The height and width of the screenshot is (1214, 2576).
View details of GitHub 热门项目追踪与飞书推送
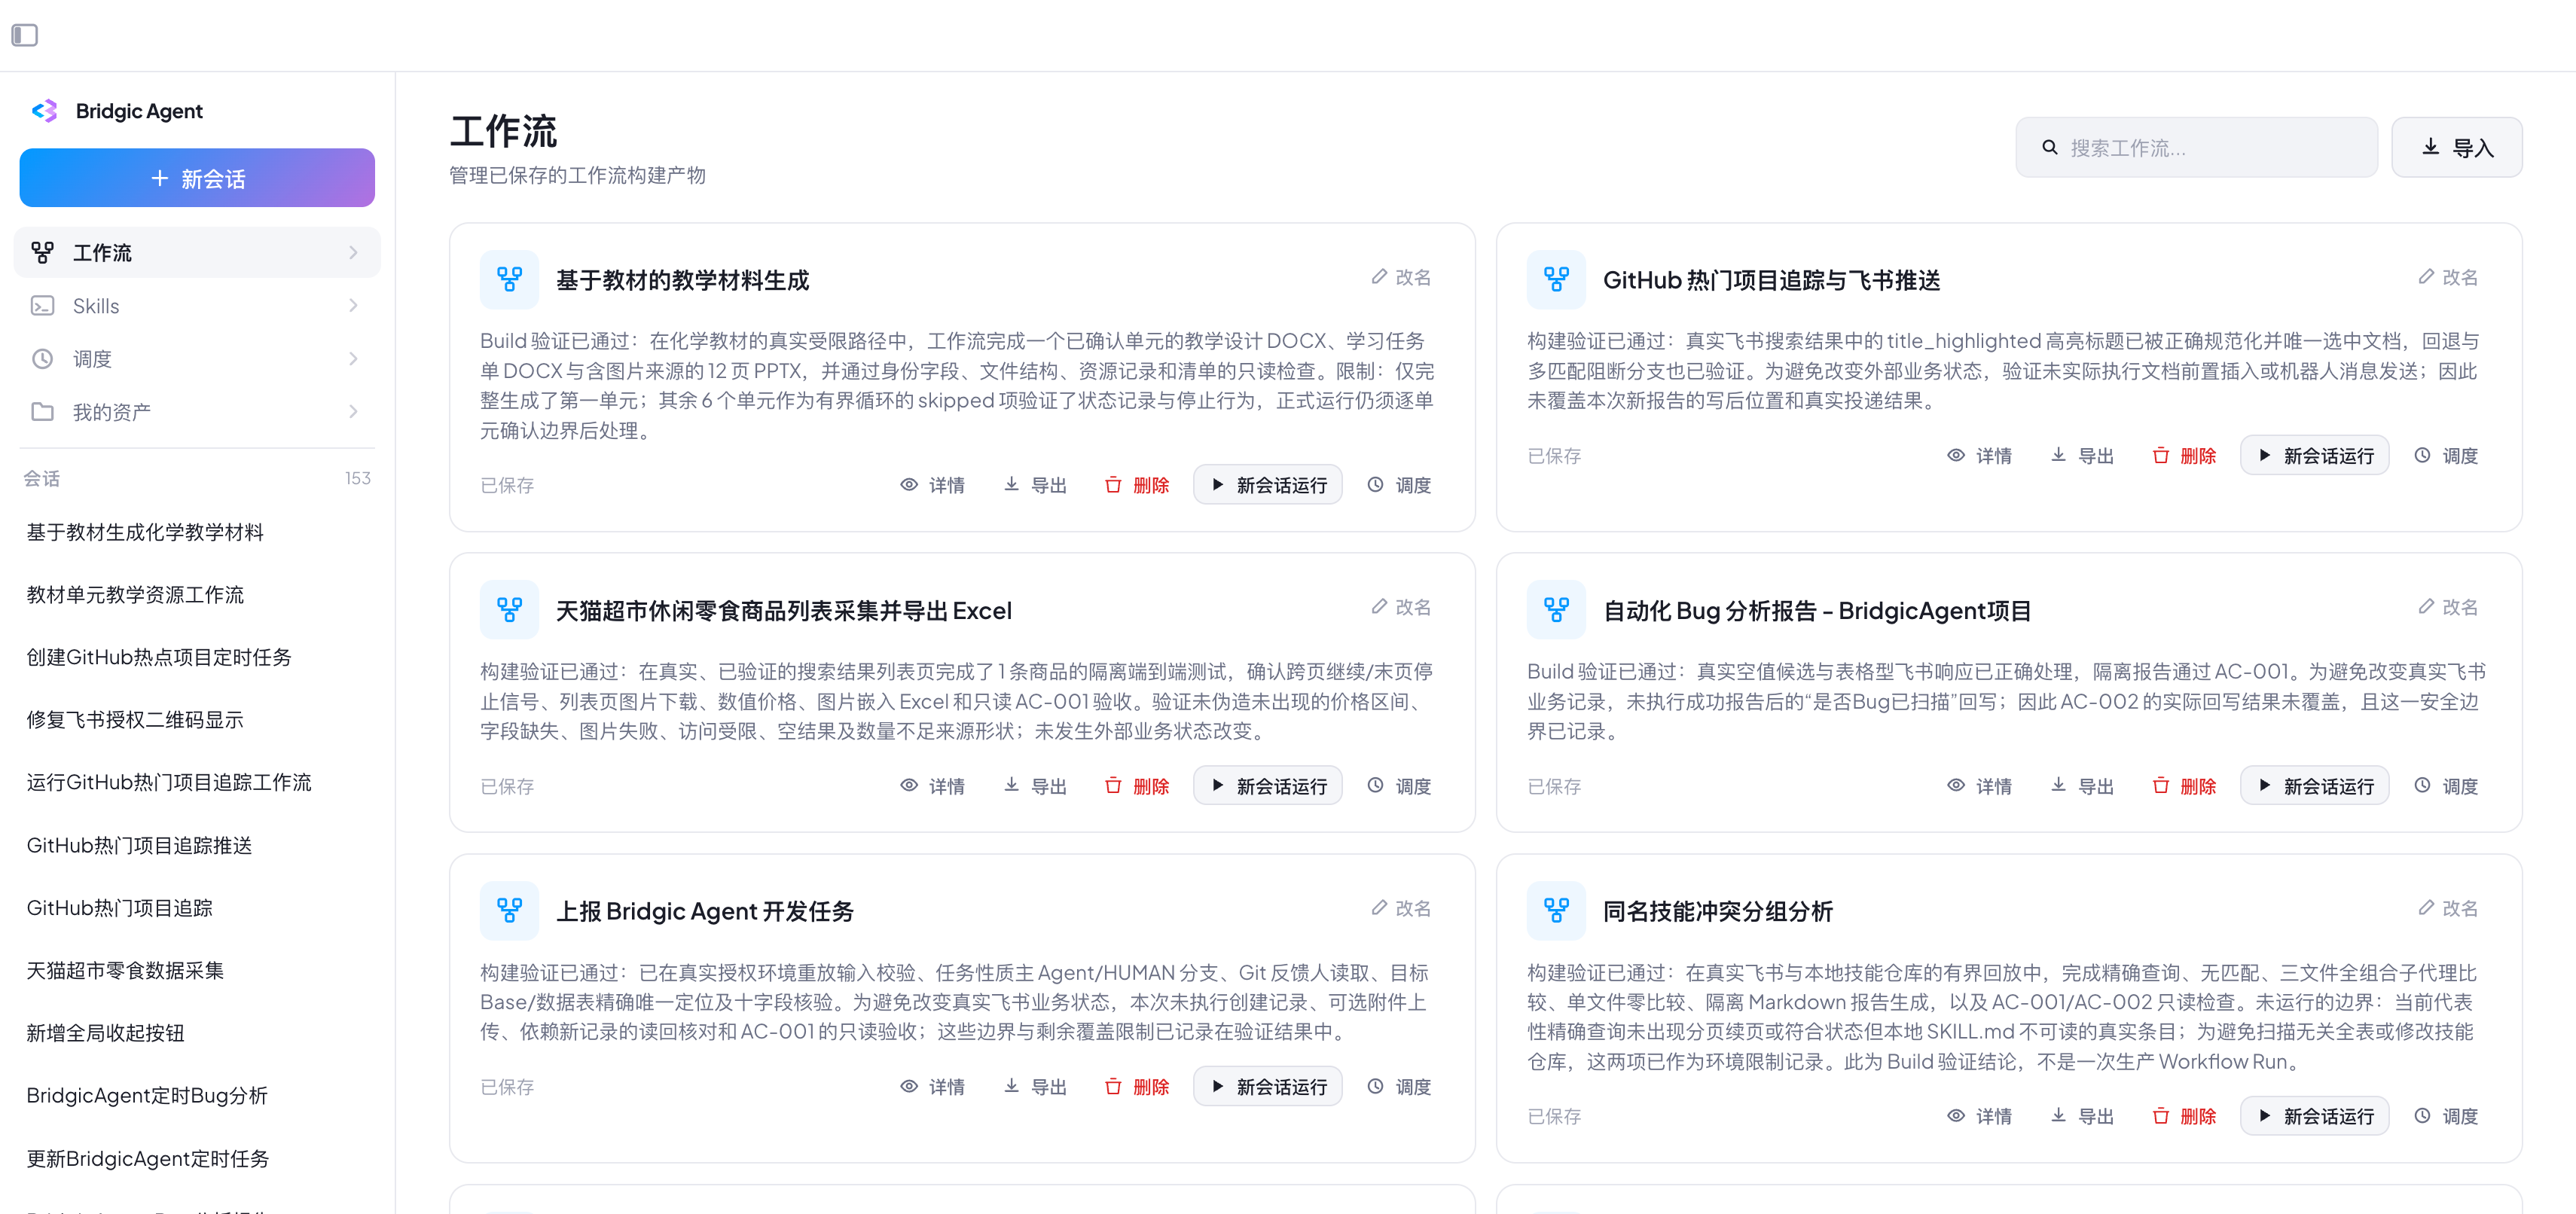(x=1979, y=456)
